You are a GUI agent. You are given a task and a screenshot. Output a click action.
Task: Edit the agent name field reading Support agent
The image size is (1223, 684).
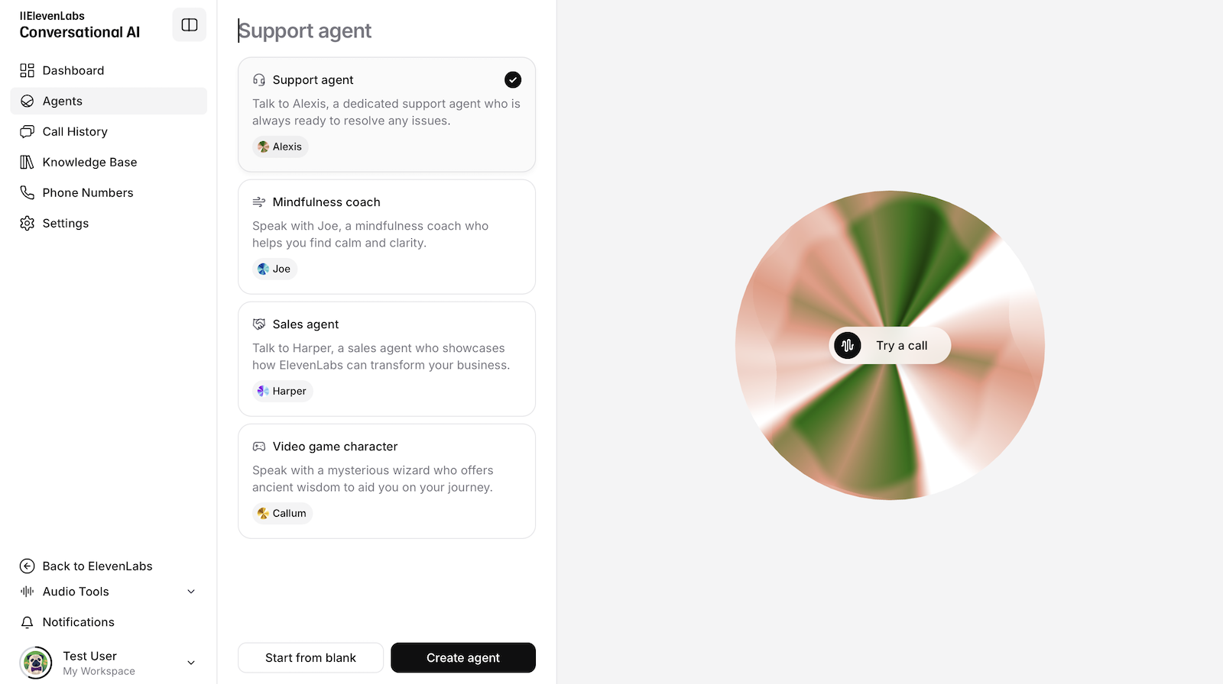(x=304, y=31)
